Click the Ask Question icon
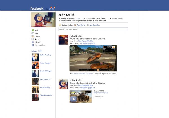The height and width of the screenshot is (118, 169). (88, 25)
